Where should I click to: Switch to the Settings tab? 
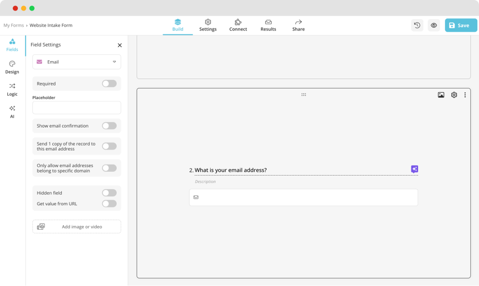point(208,25)
